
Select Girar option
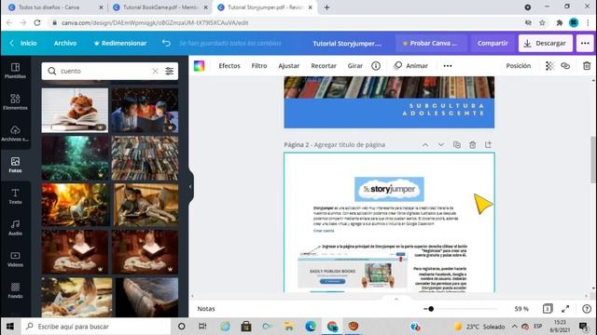(x=354, y=66)
